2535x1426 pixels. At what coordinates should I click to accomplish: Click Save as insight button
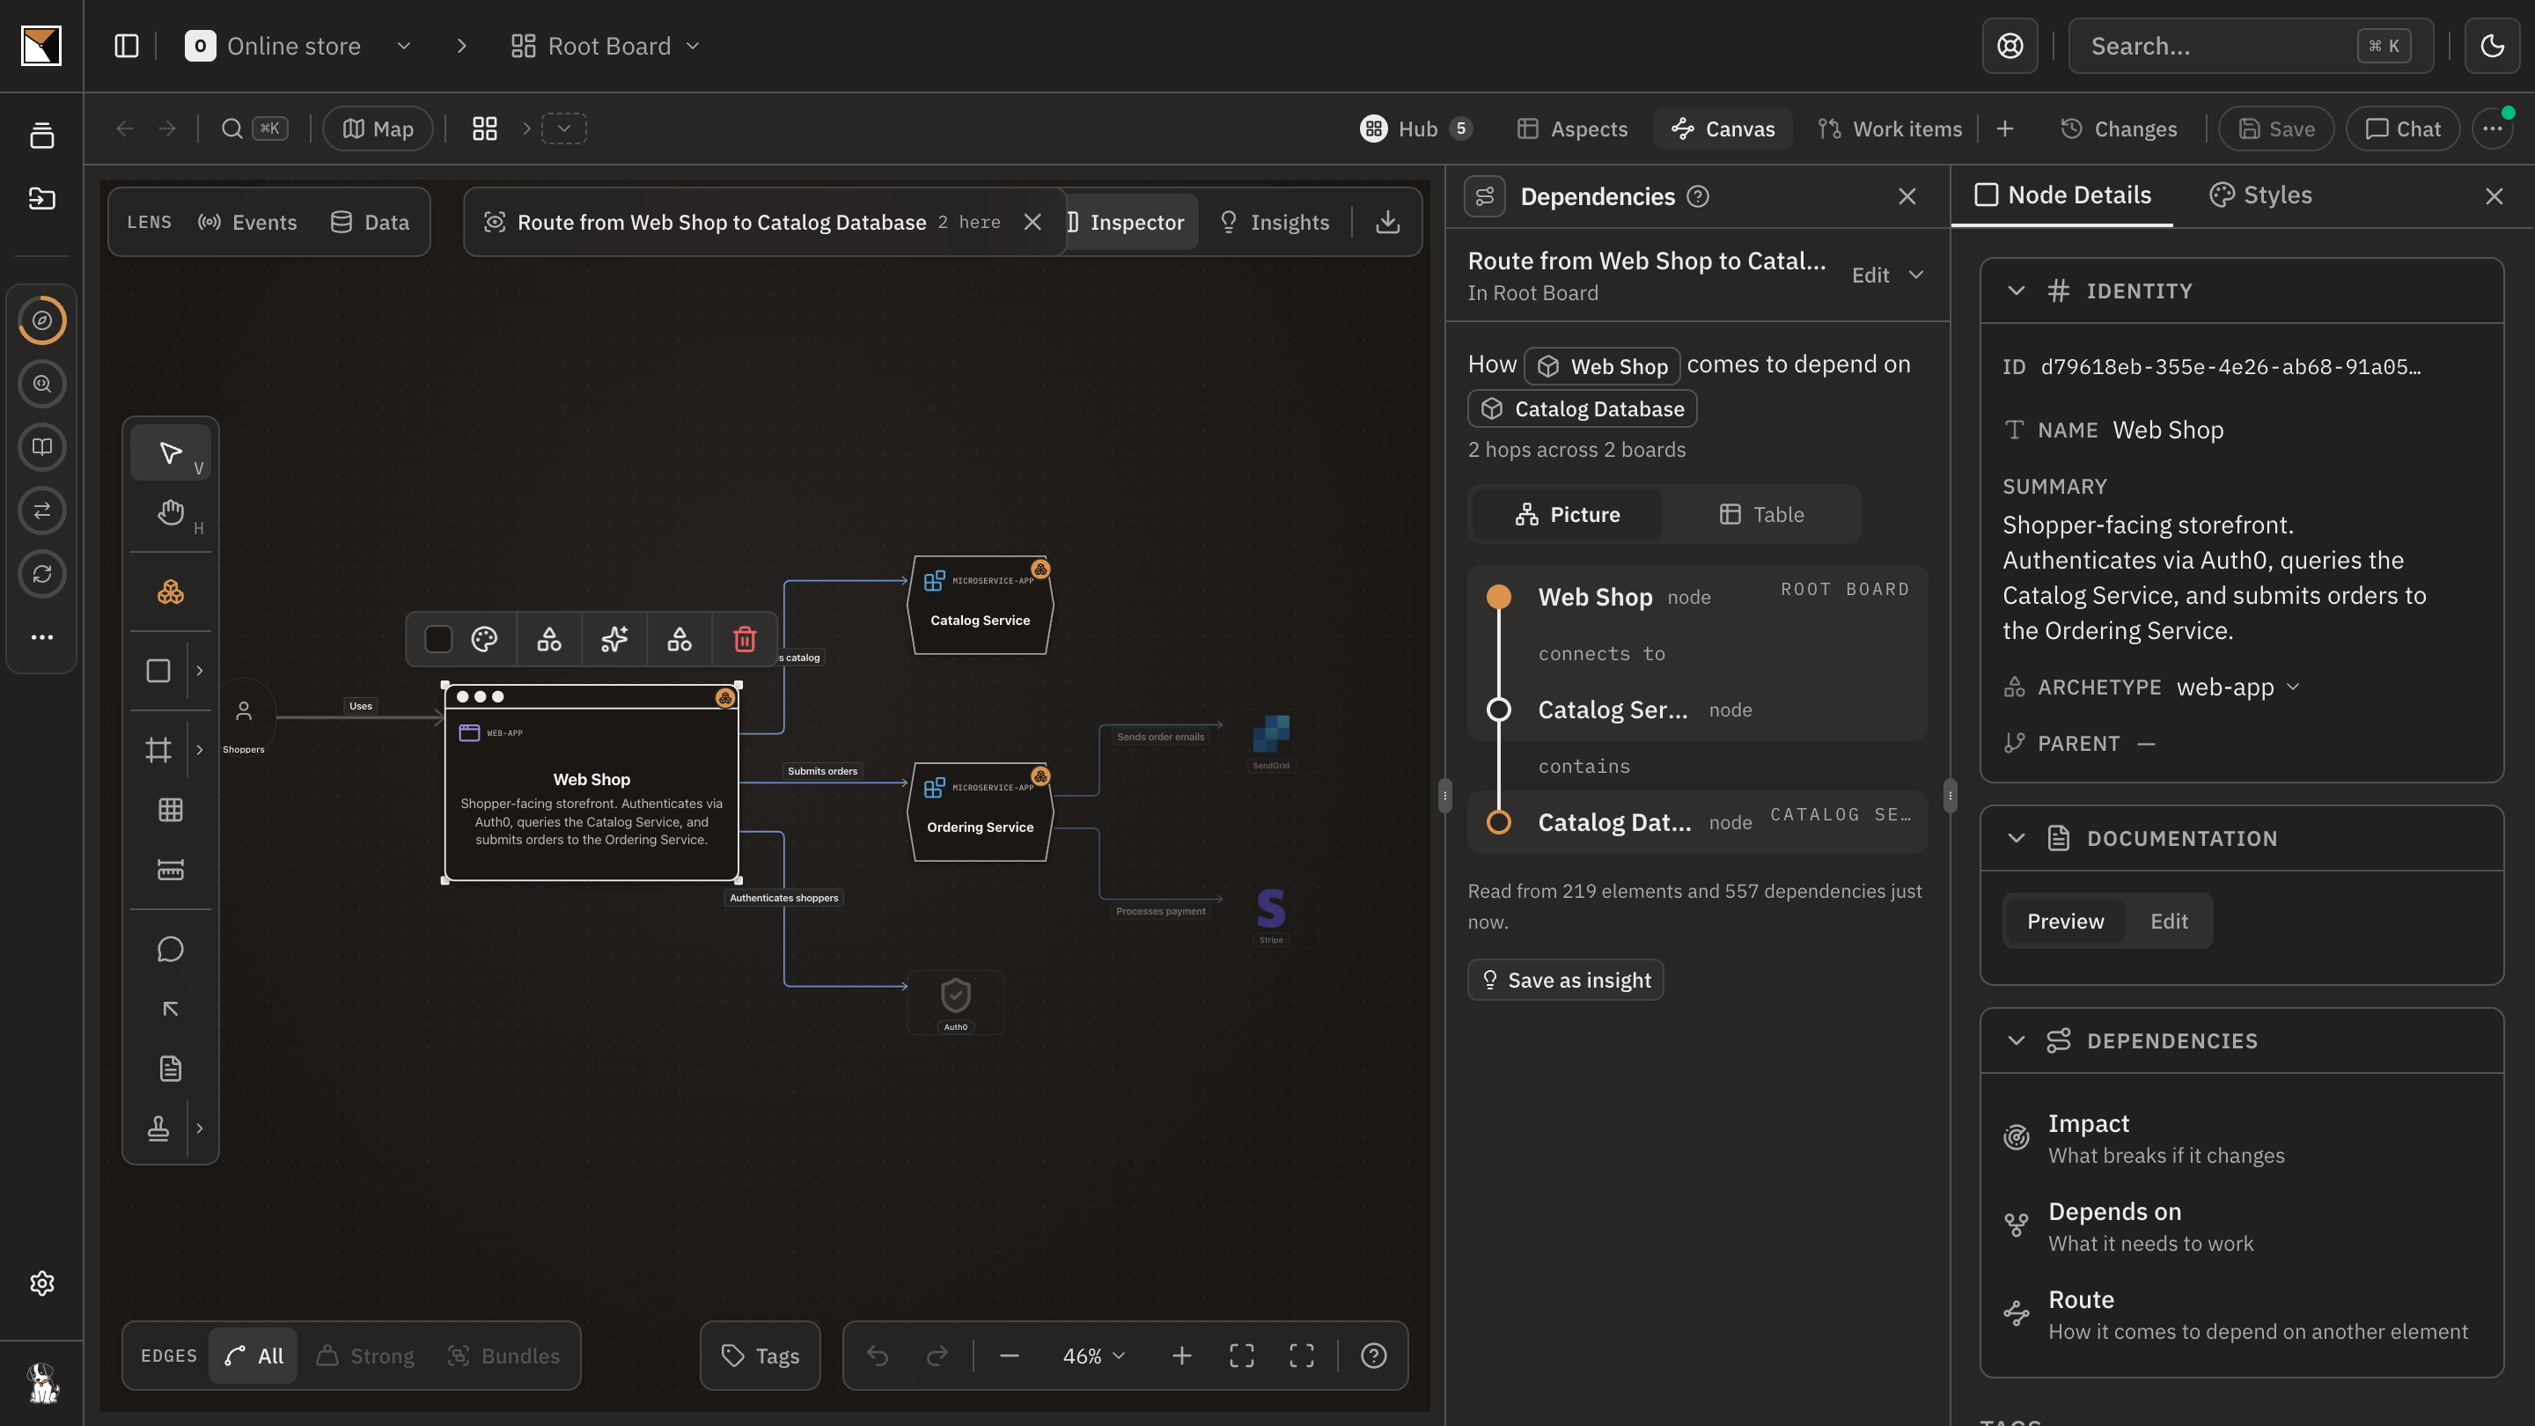(x=1566, y=979)
